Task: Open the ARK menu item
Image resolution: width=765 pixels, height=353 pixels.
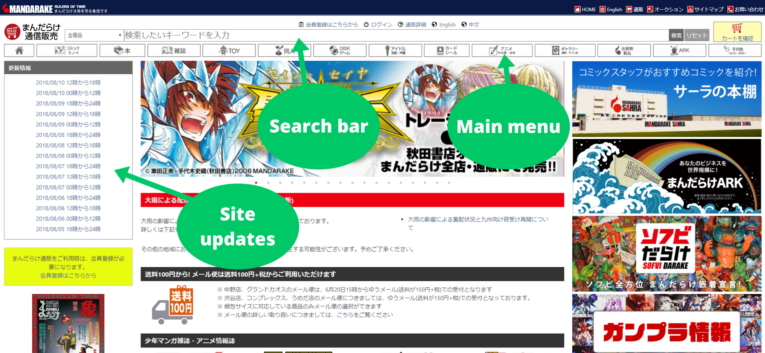Action: click(679, 51)
